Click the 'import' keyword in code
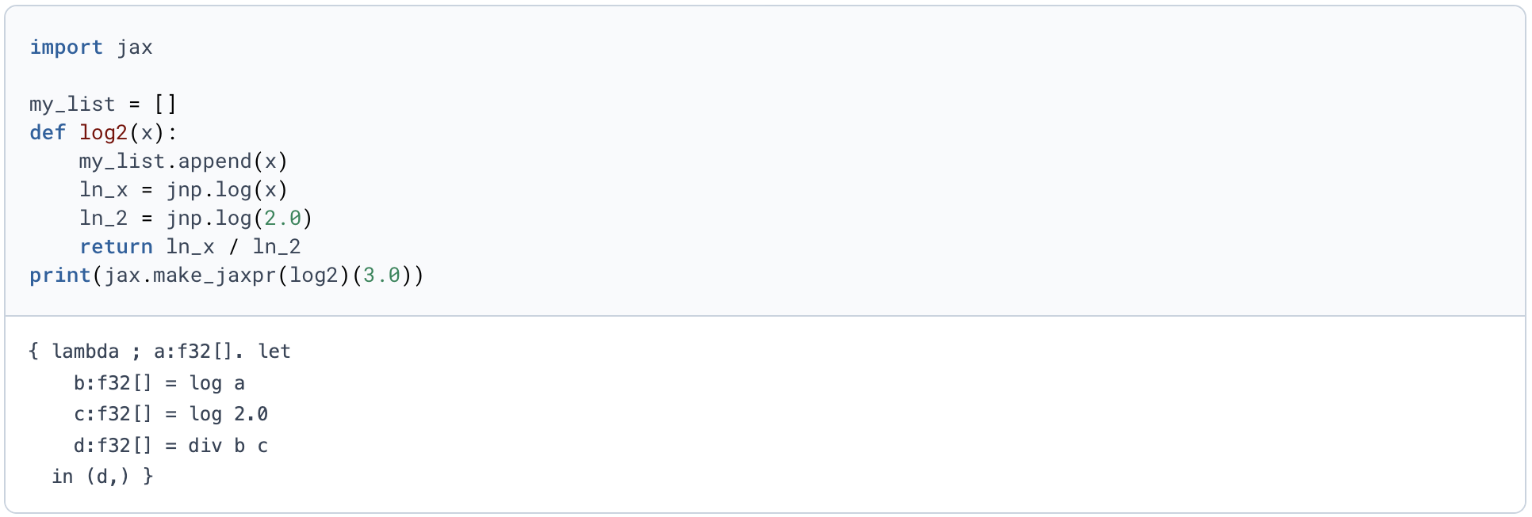1532x517 pixels. pos(67,48)
